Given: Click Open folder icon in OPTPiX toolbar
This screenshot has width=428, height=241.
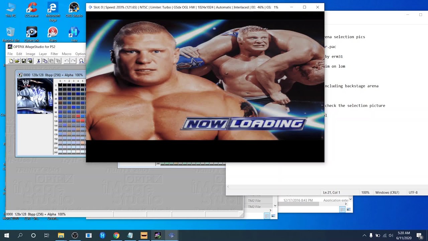Looking at the screenshot, I should [17, 61].
